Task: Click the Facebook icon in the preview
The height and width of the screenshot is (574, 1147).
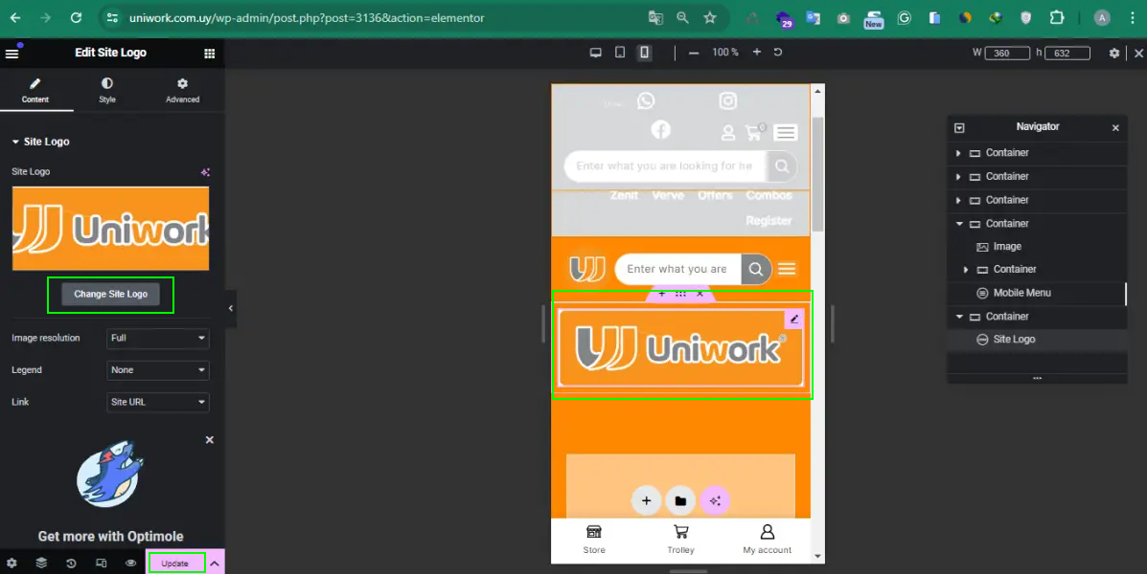Action: pos(660,129)
